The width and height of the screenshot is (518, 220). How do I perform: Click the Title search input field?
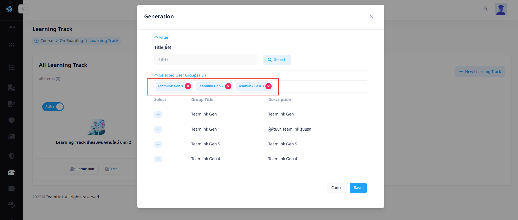click(206, 60)
